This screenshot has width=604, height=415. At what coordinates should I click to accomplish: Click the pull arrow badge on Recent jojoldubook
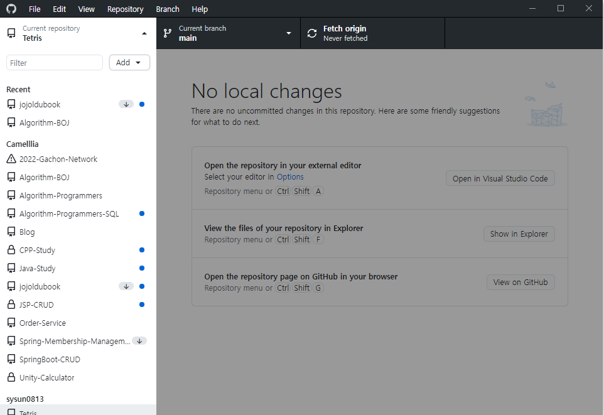click(126, 104)
